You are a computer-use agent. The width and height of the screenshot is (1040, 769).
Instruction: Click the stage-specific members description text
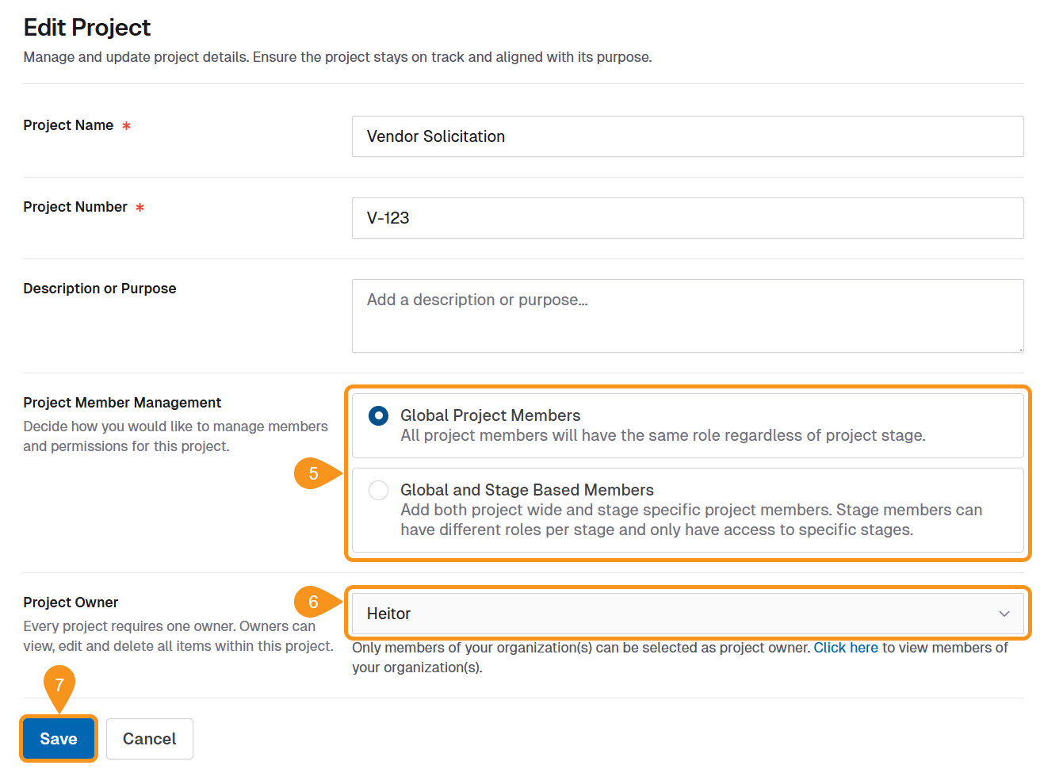pyautogui.click(x=690, y=519)
